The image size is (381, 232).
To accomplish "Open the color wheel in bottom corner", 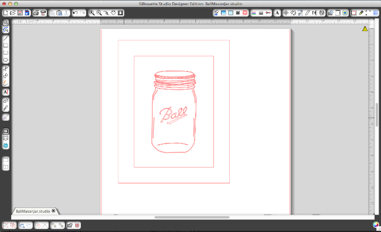I will pyautogui.click(x=376, y=225).
